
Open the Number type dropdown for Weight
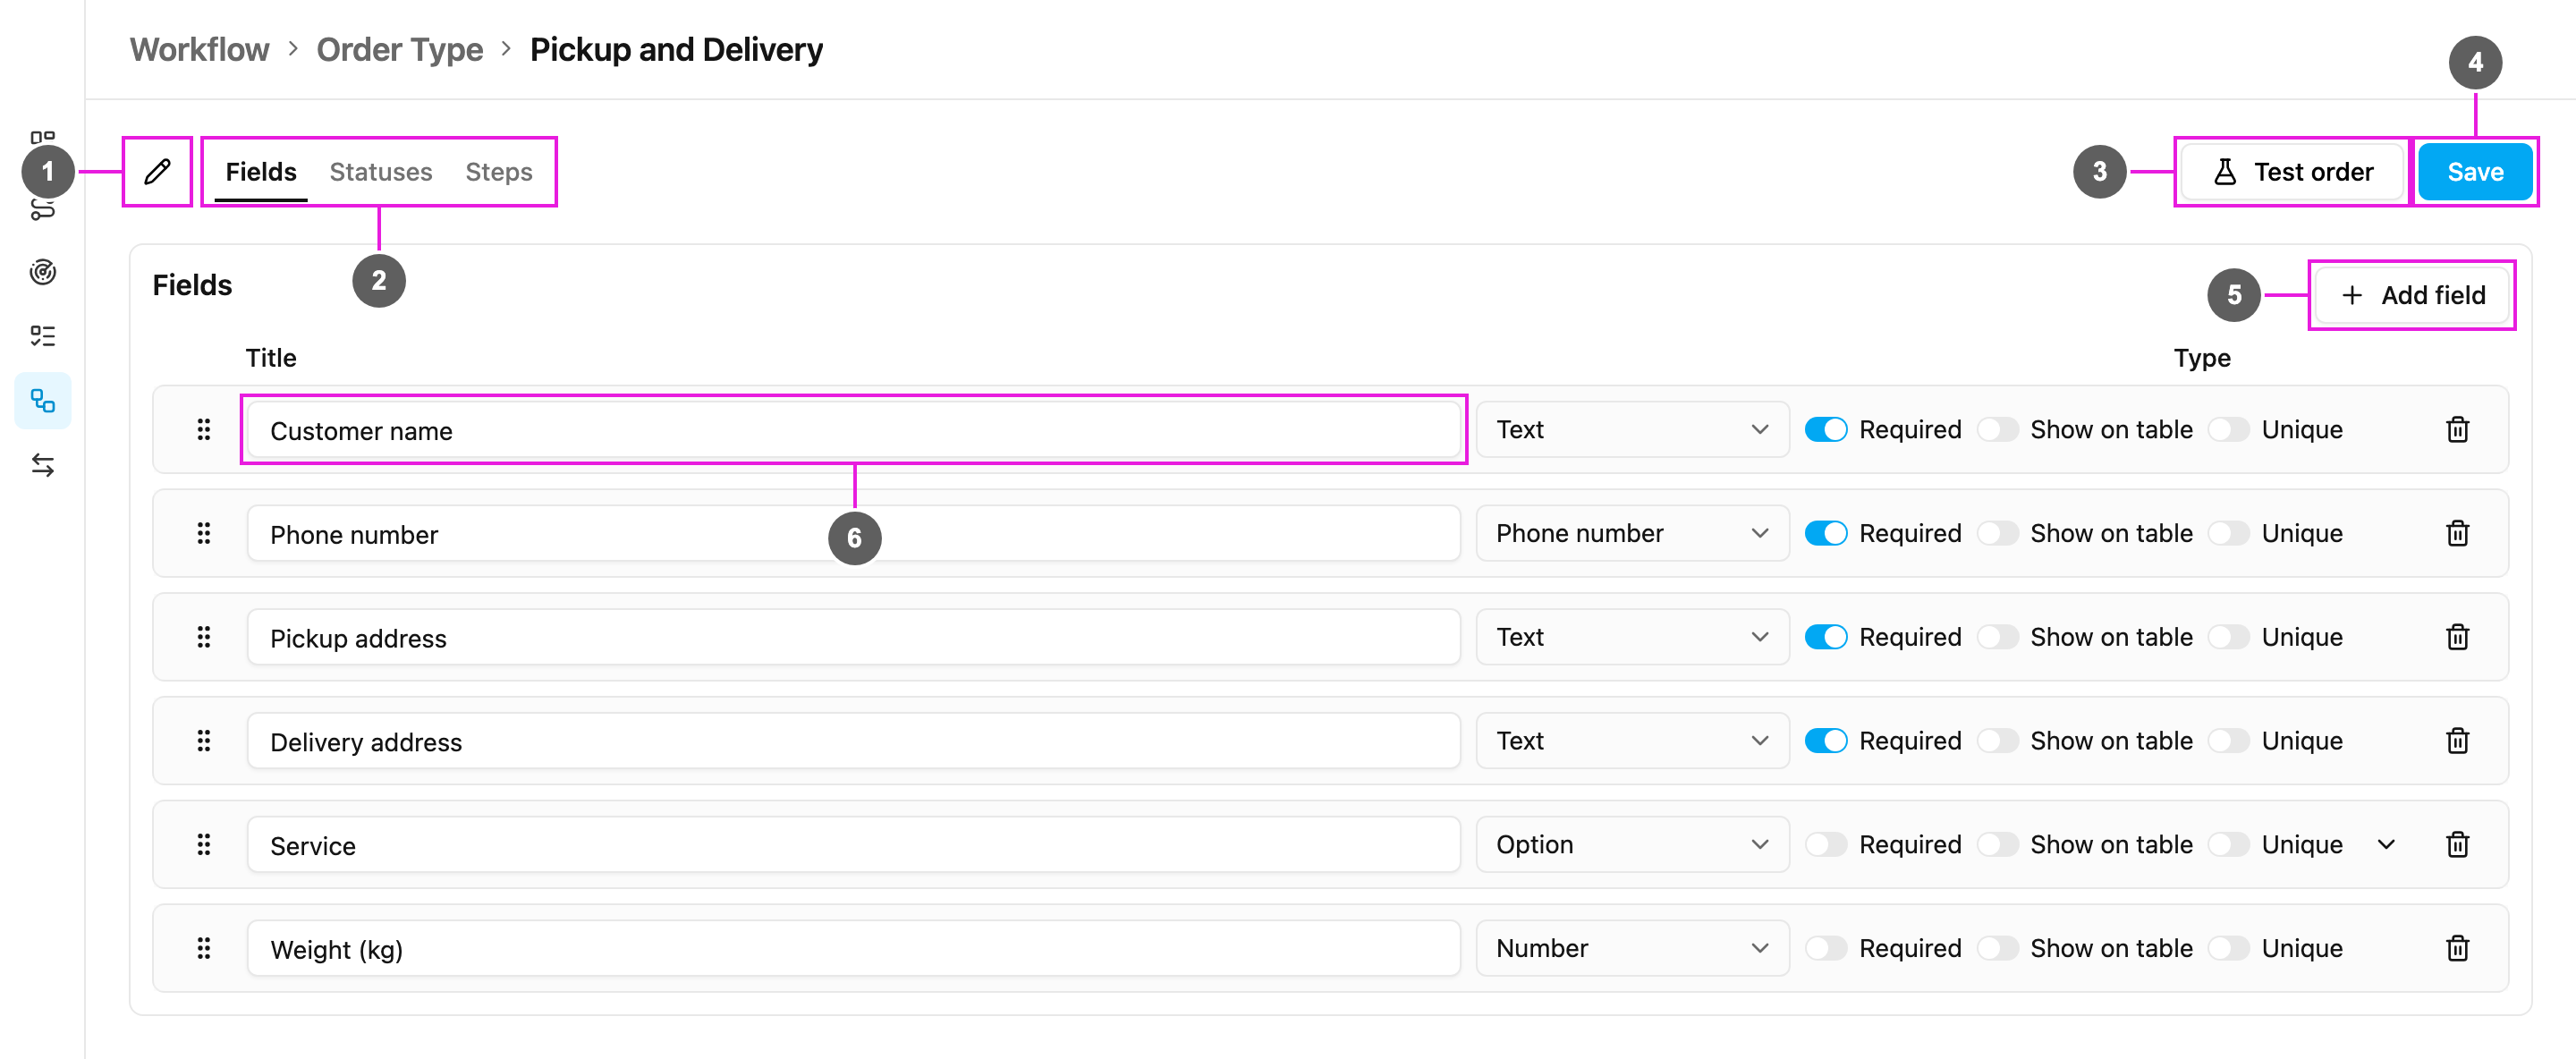click(x=1632, y=948)
